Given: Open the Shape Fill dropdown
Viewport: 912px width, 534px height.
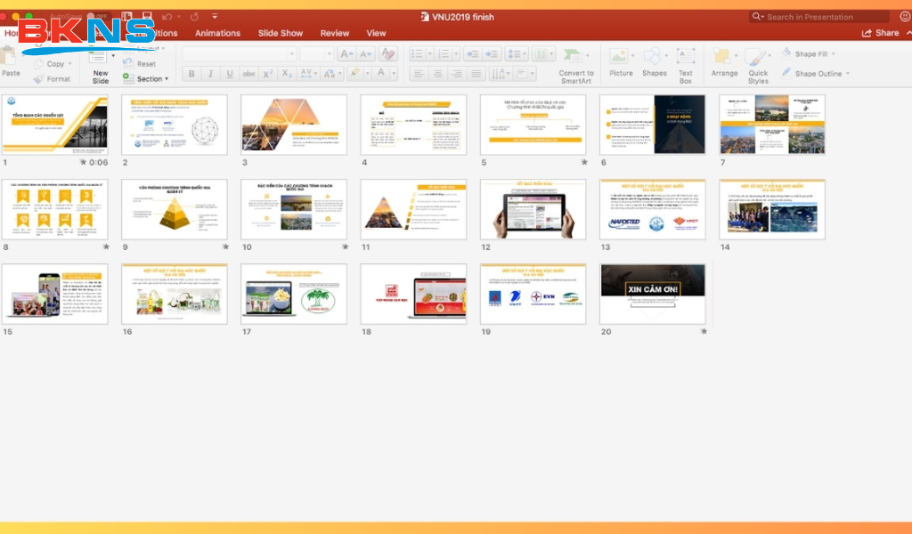Looking at the screenshot, I should [x=834, y=54].
